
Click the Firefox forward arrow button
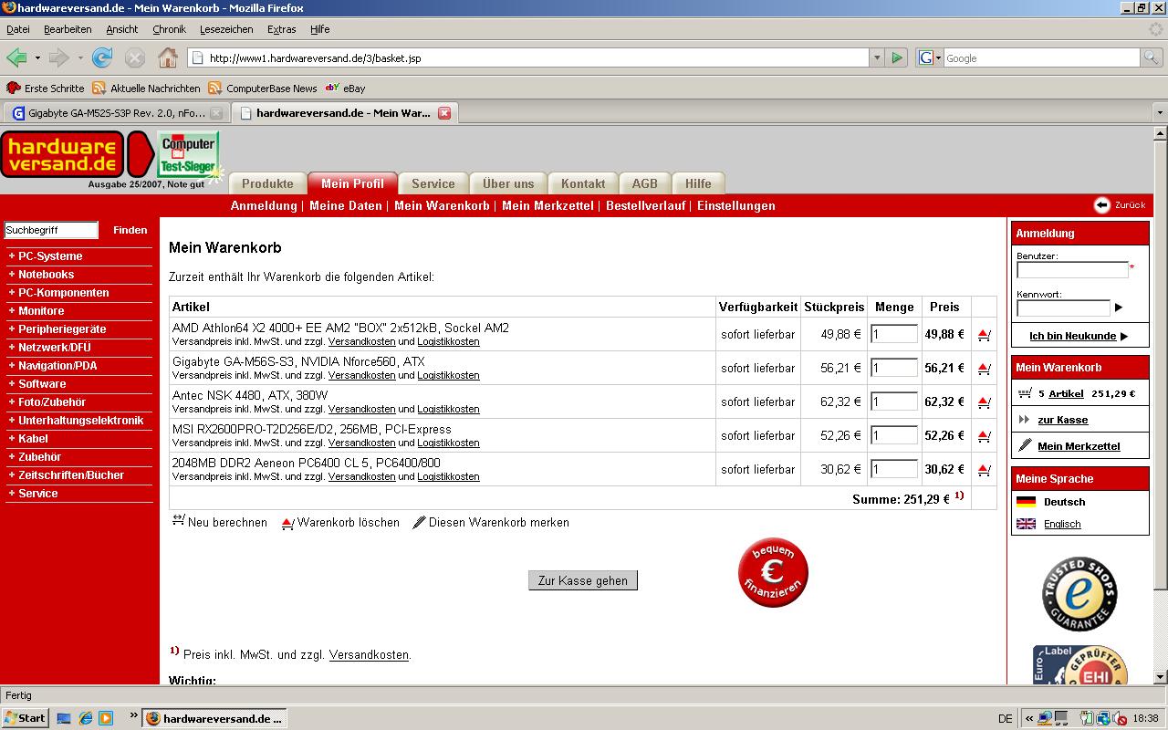pos(59,57)
